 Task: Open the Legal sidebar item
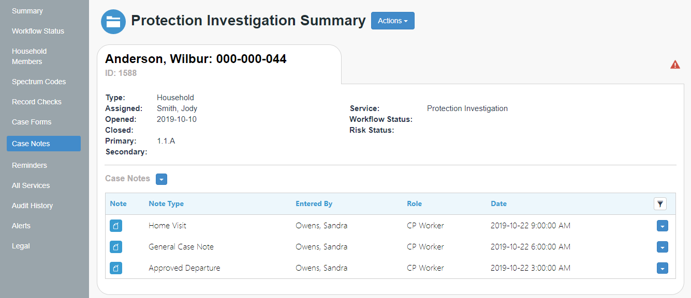21,246
